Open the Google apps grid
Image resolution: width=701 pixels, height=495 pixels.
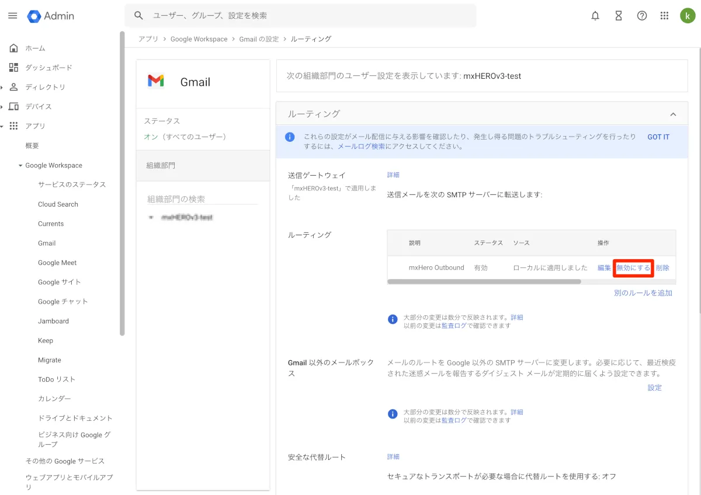pyautogui.click(x=664, y=16)
